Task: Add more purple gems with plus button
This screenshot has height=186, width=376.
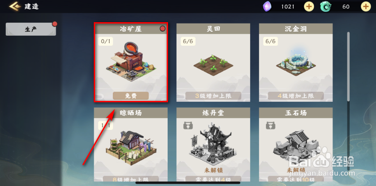Action: [309, 6]
